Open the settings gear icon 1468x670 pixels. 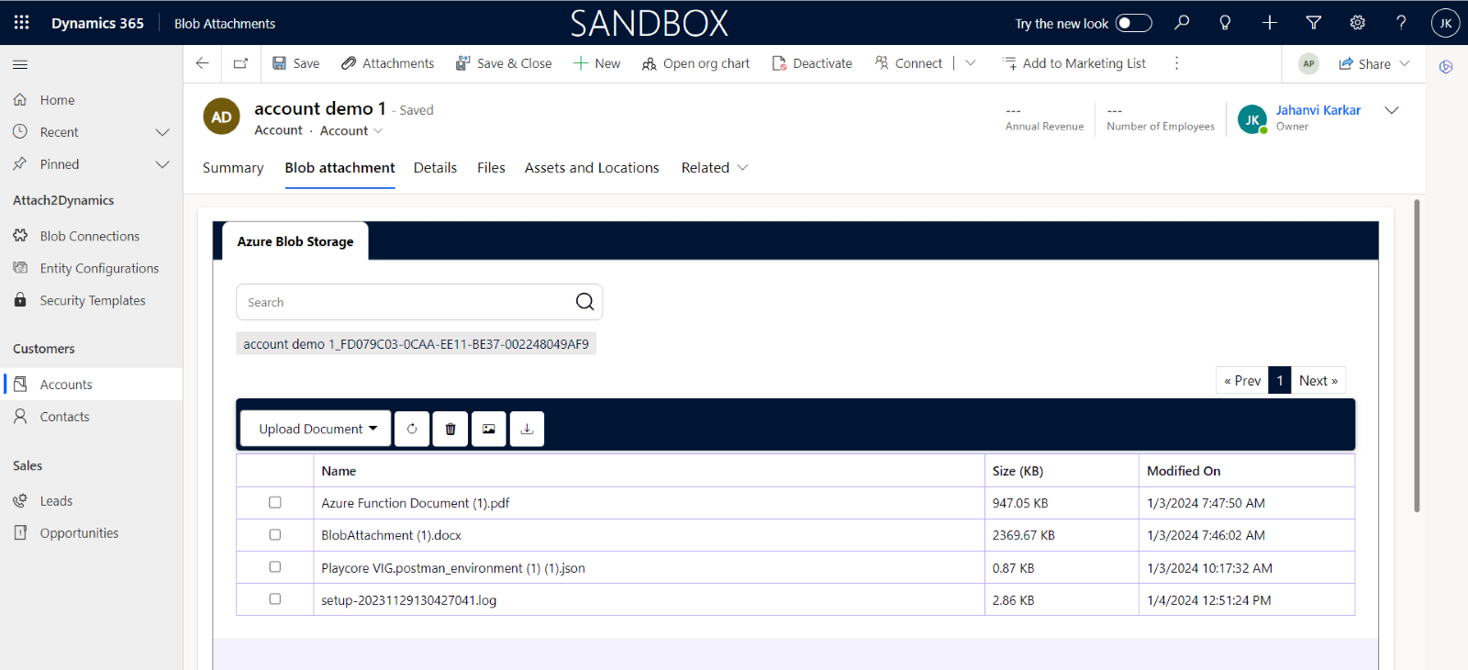1357,23
